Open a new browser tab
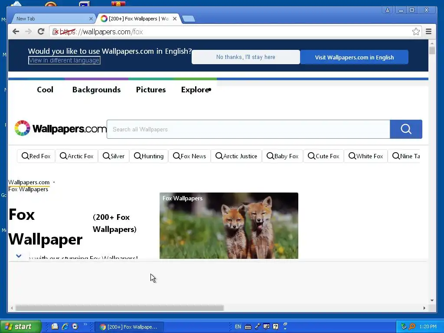The image size is (444, 333). (x=188, y=19)
